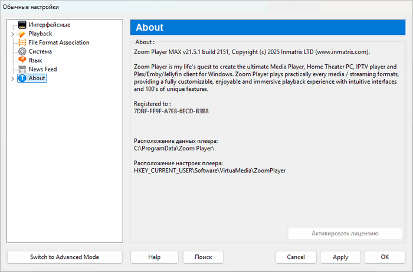Click the Интерфейсные icon in the tree
This screenshot has height=272, width=413.
pos(22,25)
